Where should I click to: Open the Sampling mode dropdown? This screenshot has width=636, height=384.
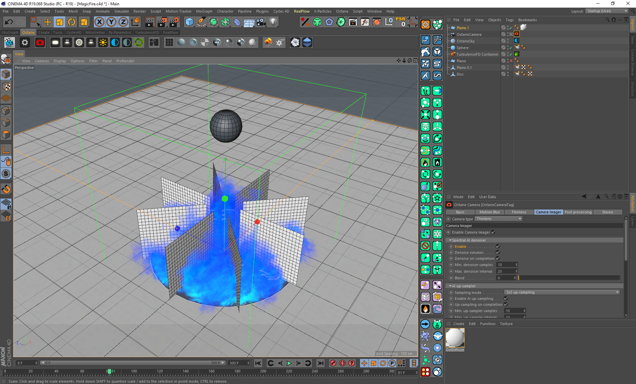point(562,292)
